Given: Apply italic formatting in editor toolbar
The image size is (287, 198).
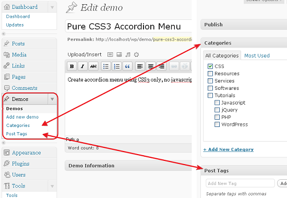Looking at the screenshot, I should click(82, 66).
